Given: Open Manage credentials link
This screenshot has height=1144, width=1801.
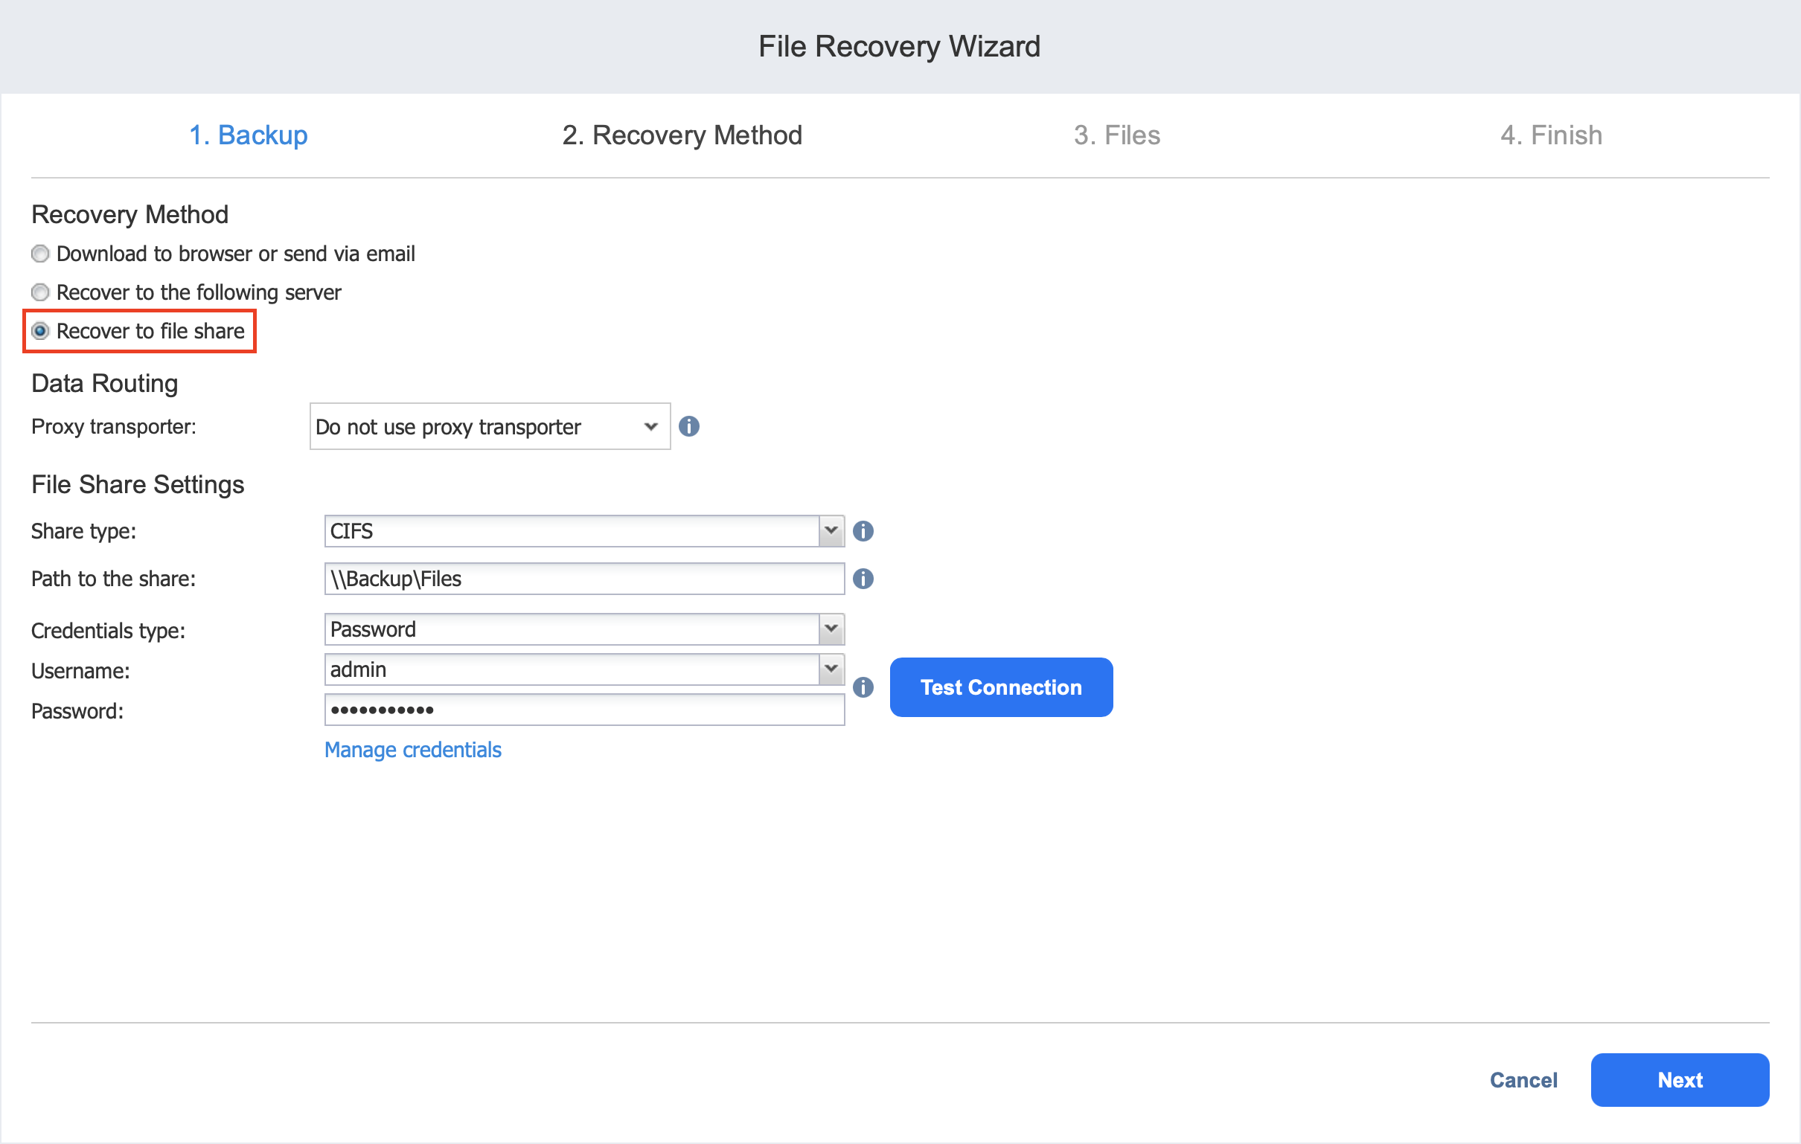Looking at the screenshot, I should click(x=412, y=750).
